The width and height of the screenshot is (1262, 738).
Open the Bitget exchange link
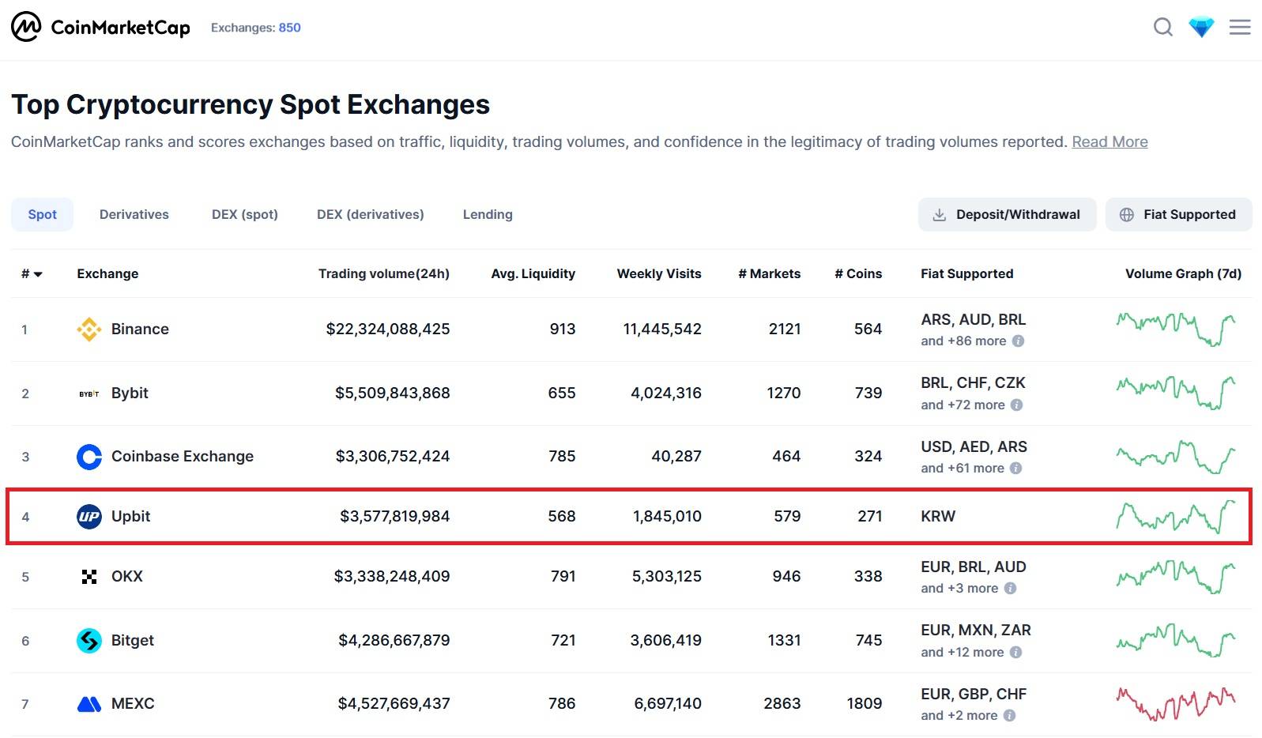coord(133,641)
